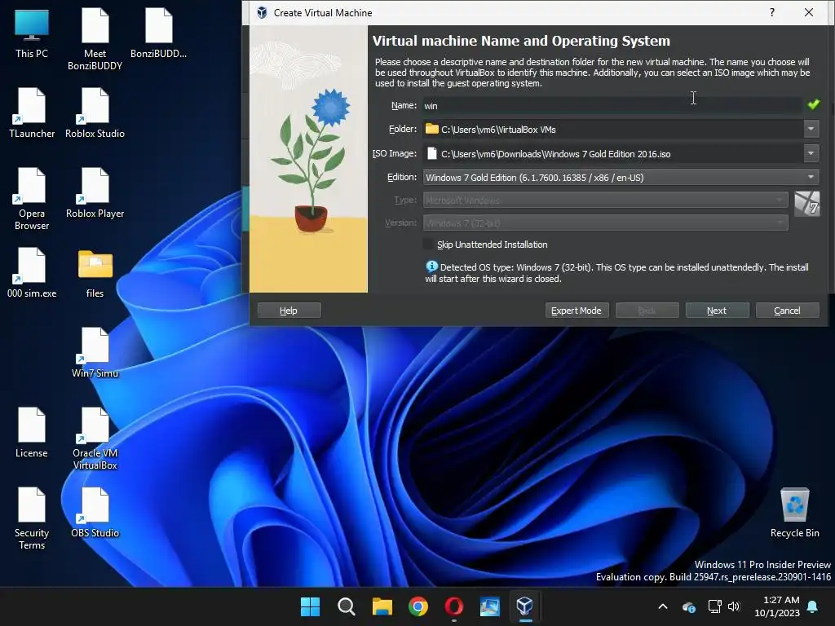Switch to VirtualBox taskbar icon
835x626 pixels.
coord(525,606)
